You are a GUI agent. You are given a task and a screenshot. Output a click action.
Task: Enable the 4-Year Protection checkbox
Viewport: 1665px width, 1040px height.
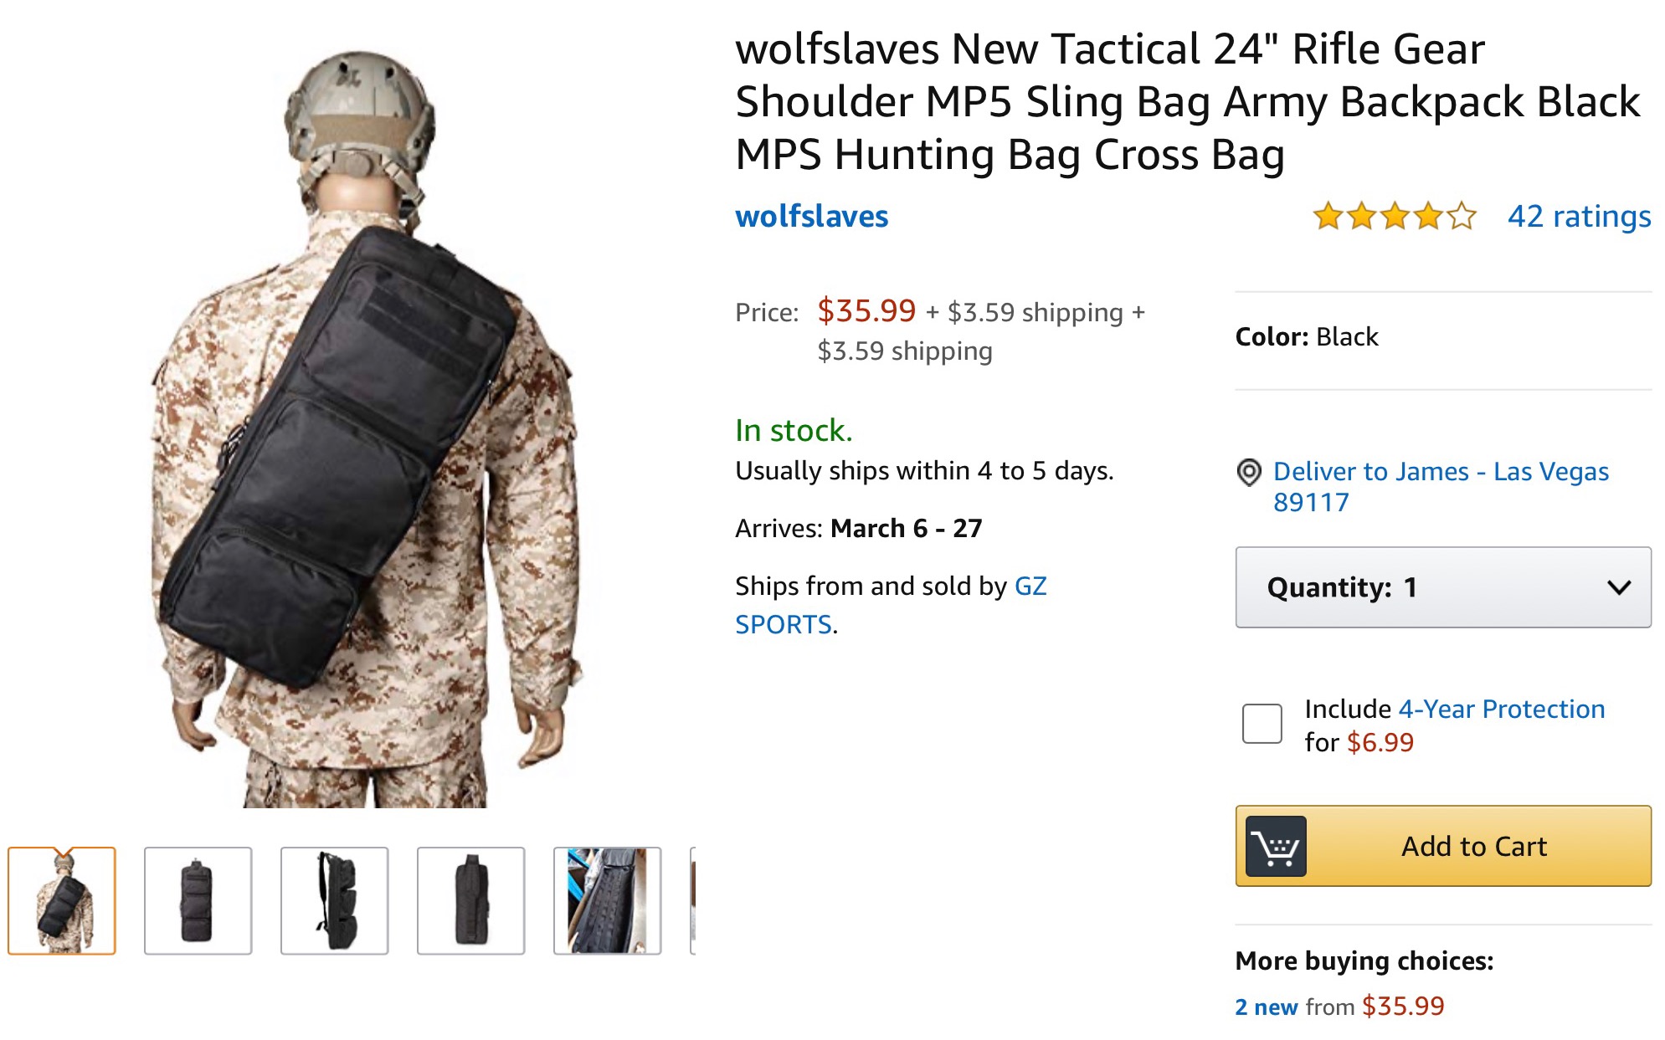1262,724
